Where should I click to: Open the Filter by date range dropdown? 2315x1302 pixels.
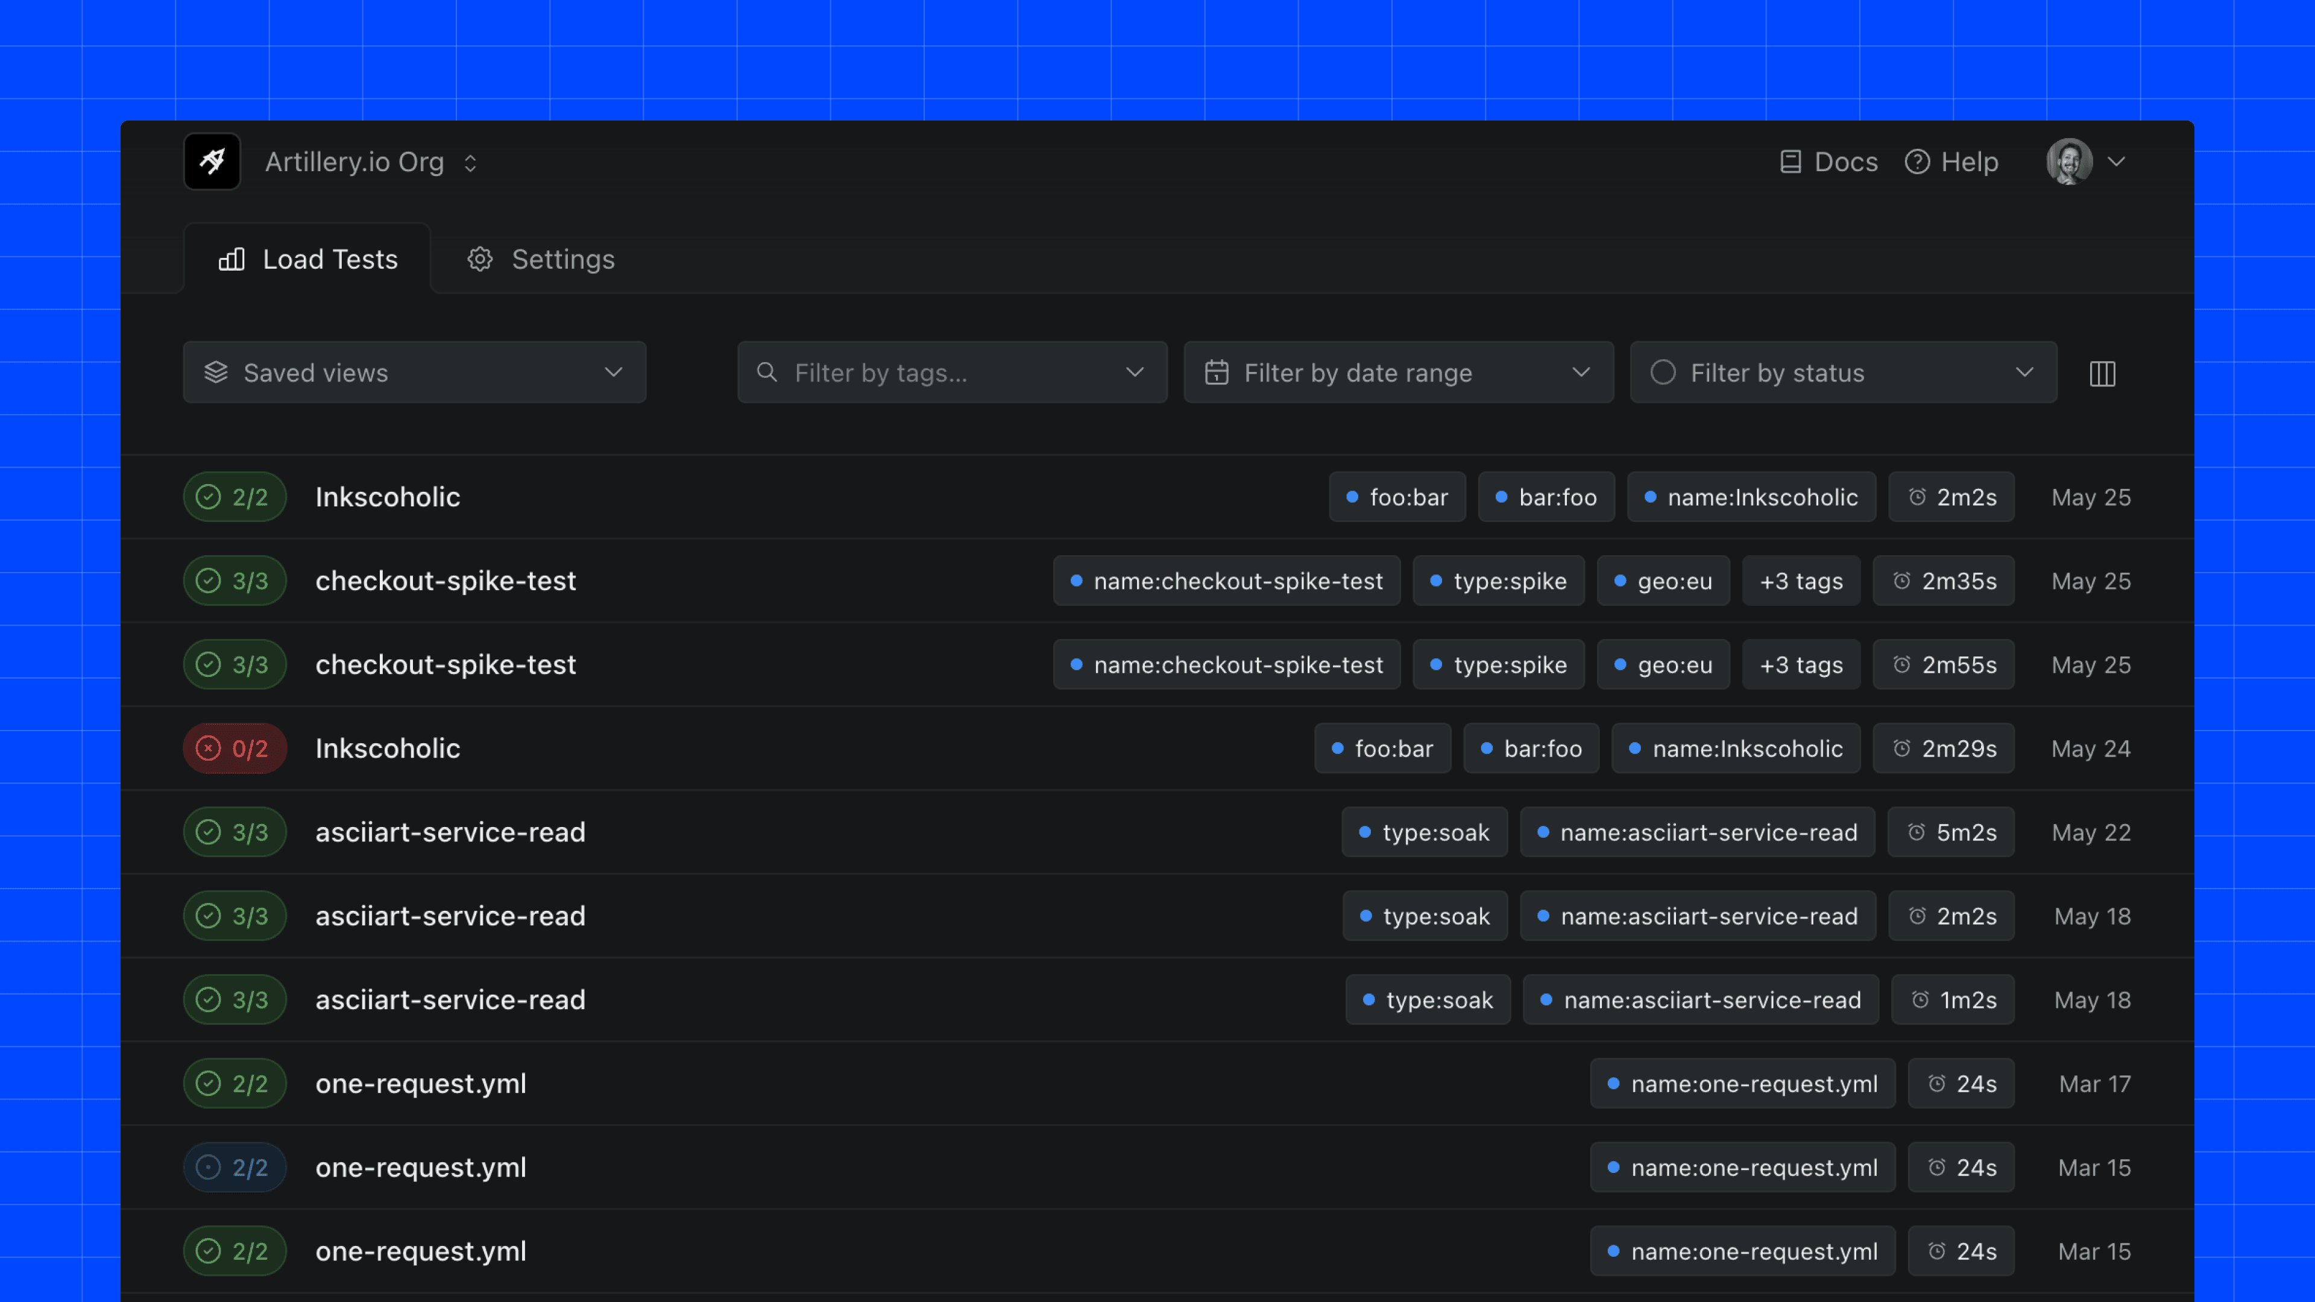[1399, 372]
